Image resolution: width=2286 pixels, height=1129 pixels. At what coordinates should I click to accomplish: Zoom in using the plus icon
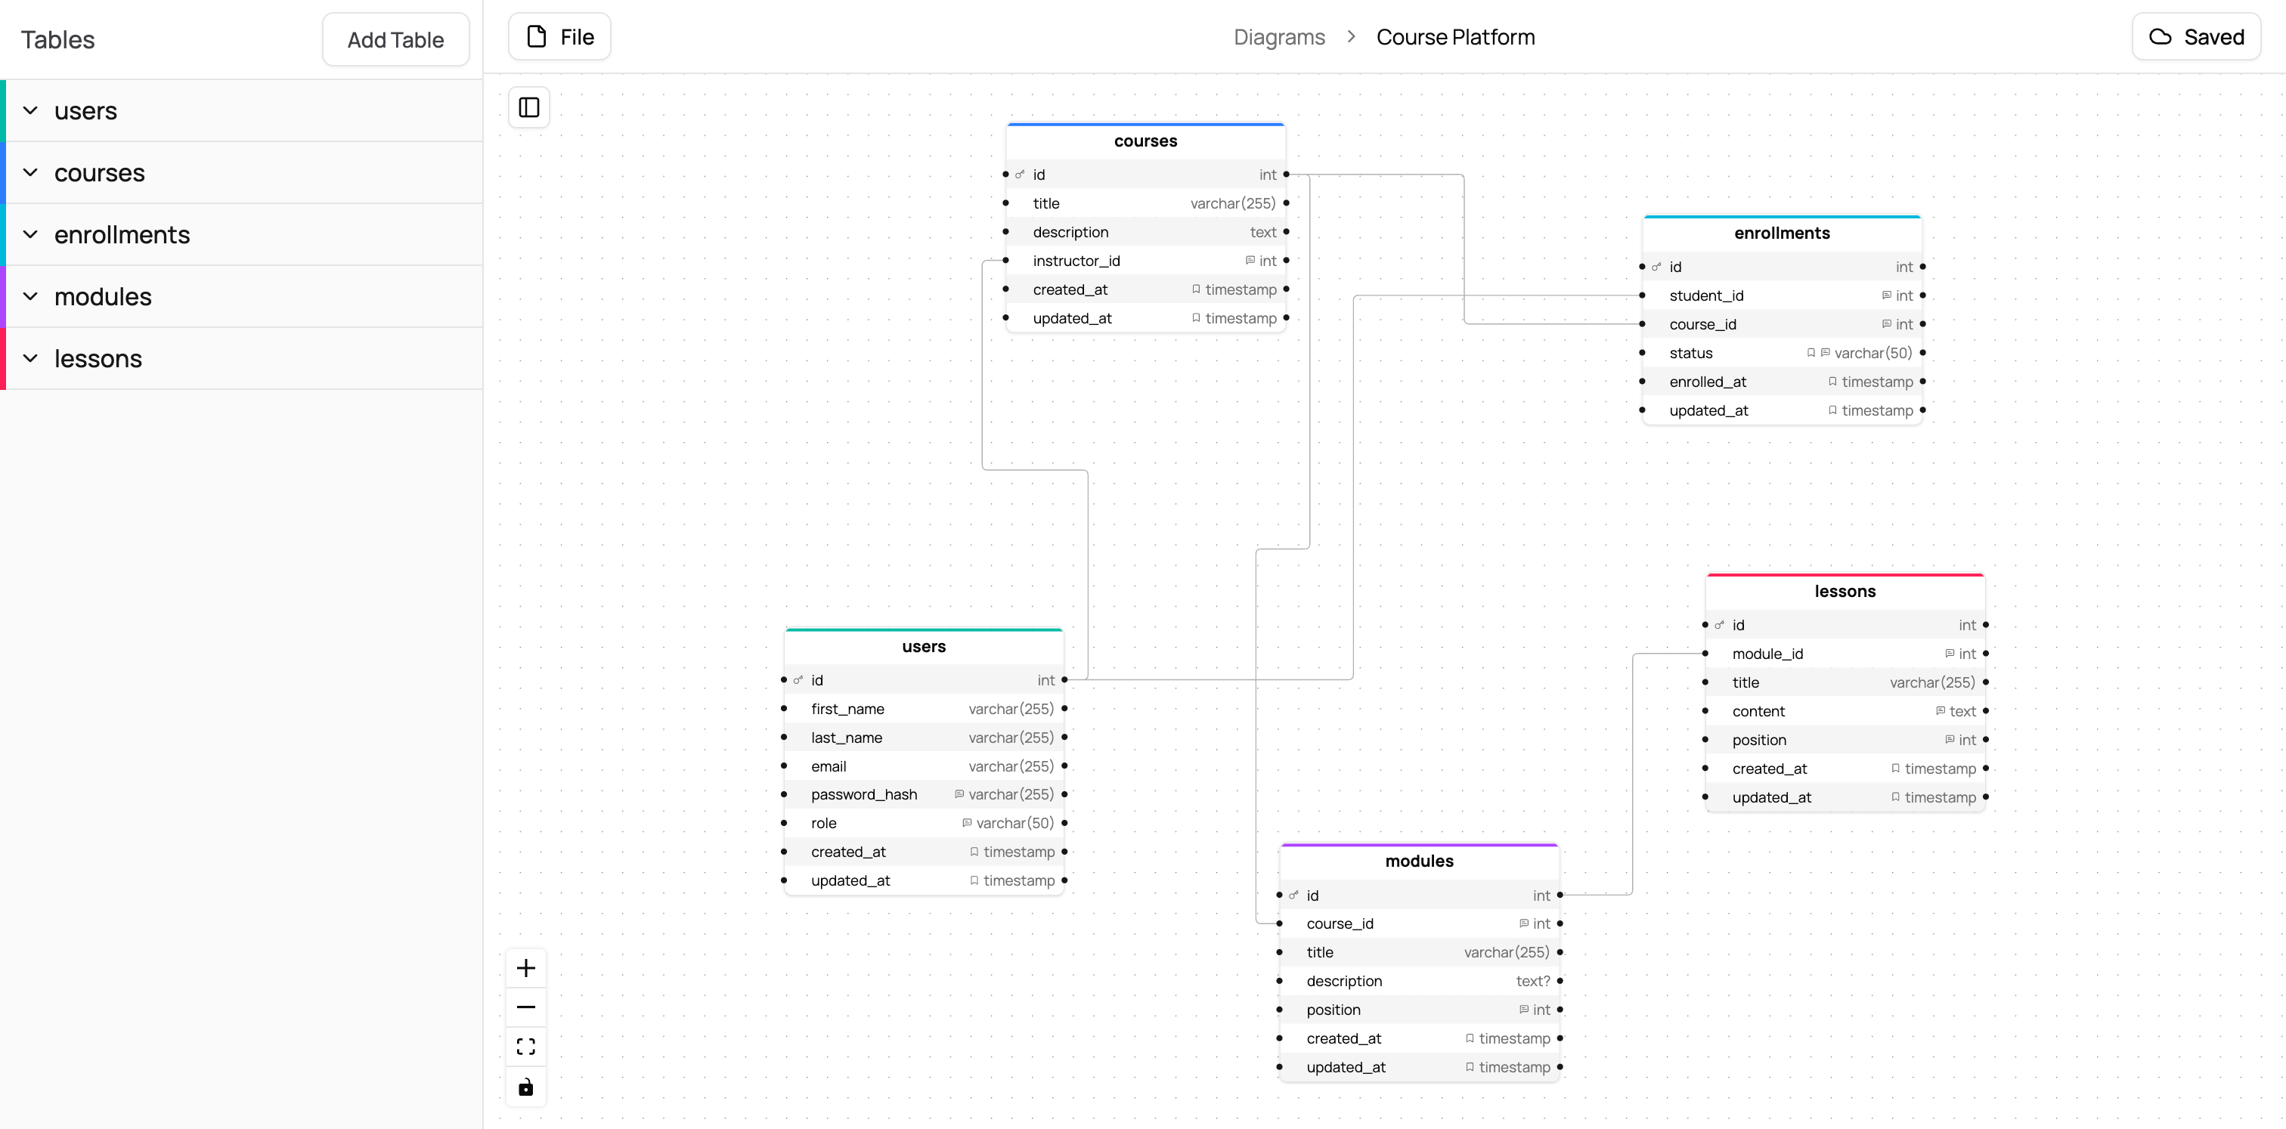[526, 967]
